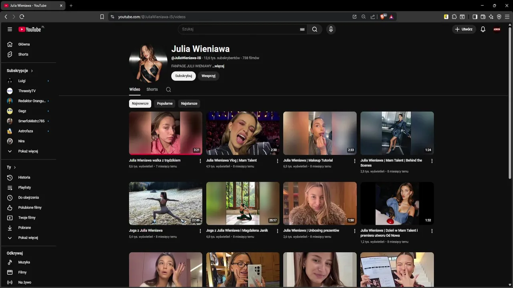Open a new browser tab
This screenshot has height=288, width=513.
(x=71, y=6)
